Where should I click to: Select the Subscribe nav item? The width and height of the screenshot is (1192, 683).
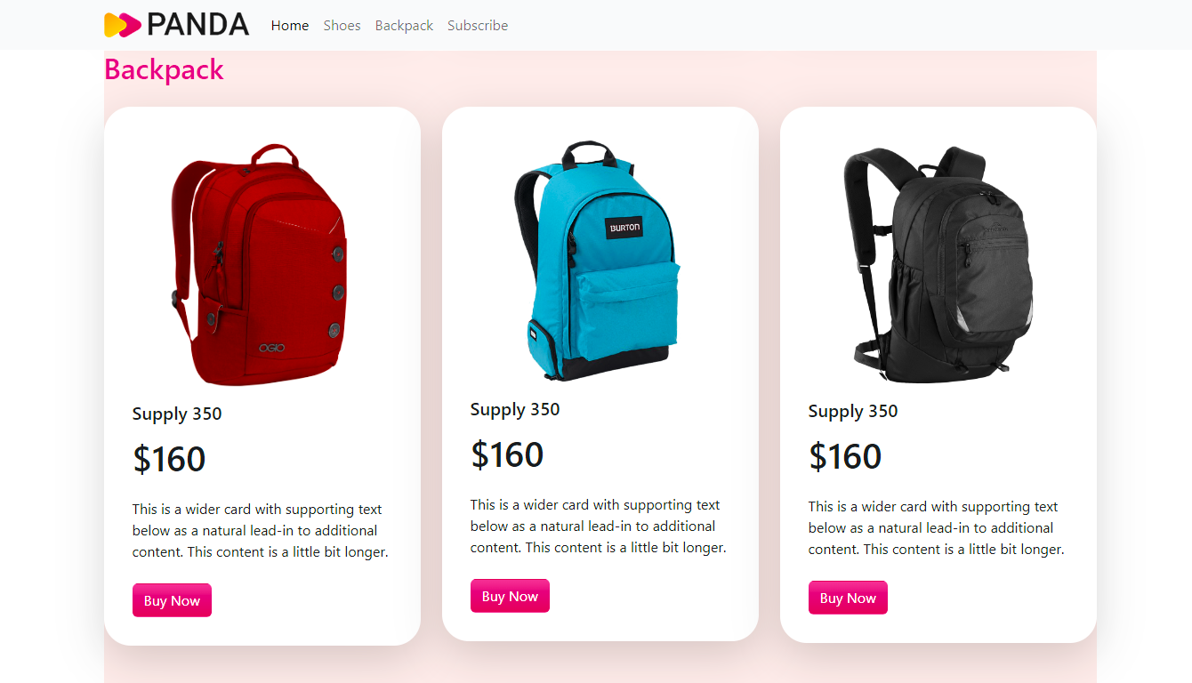click(478, 26)
